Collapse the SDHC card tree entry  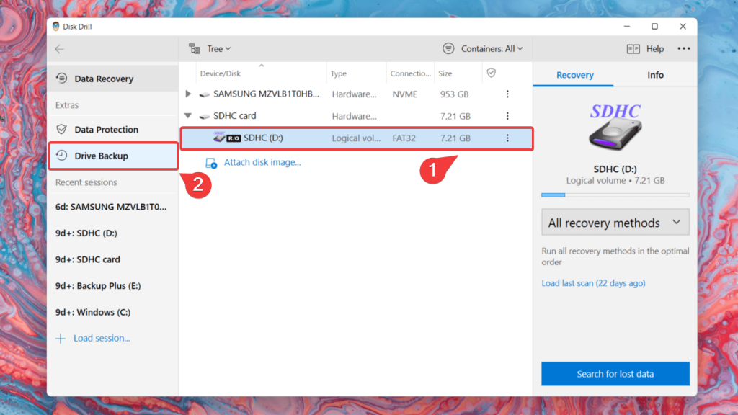coord(187,115)
